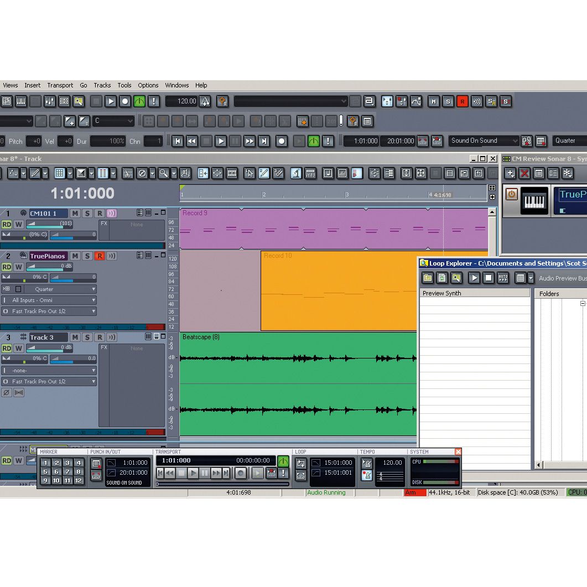Click fast-forward in the middle transport bar
The width and height of the screenshot is (587, 587).
click(x=250, y=141)
